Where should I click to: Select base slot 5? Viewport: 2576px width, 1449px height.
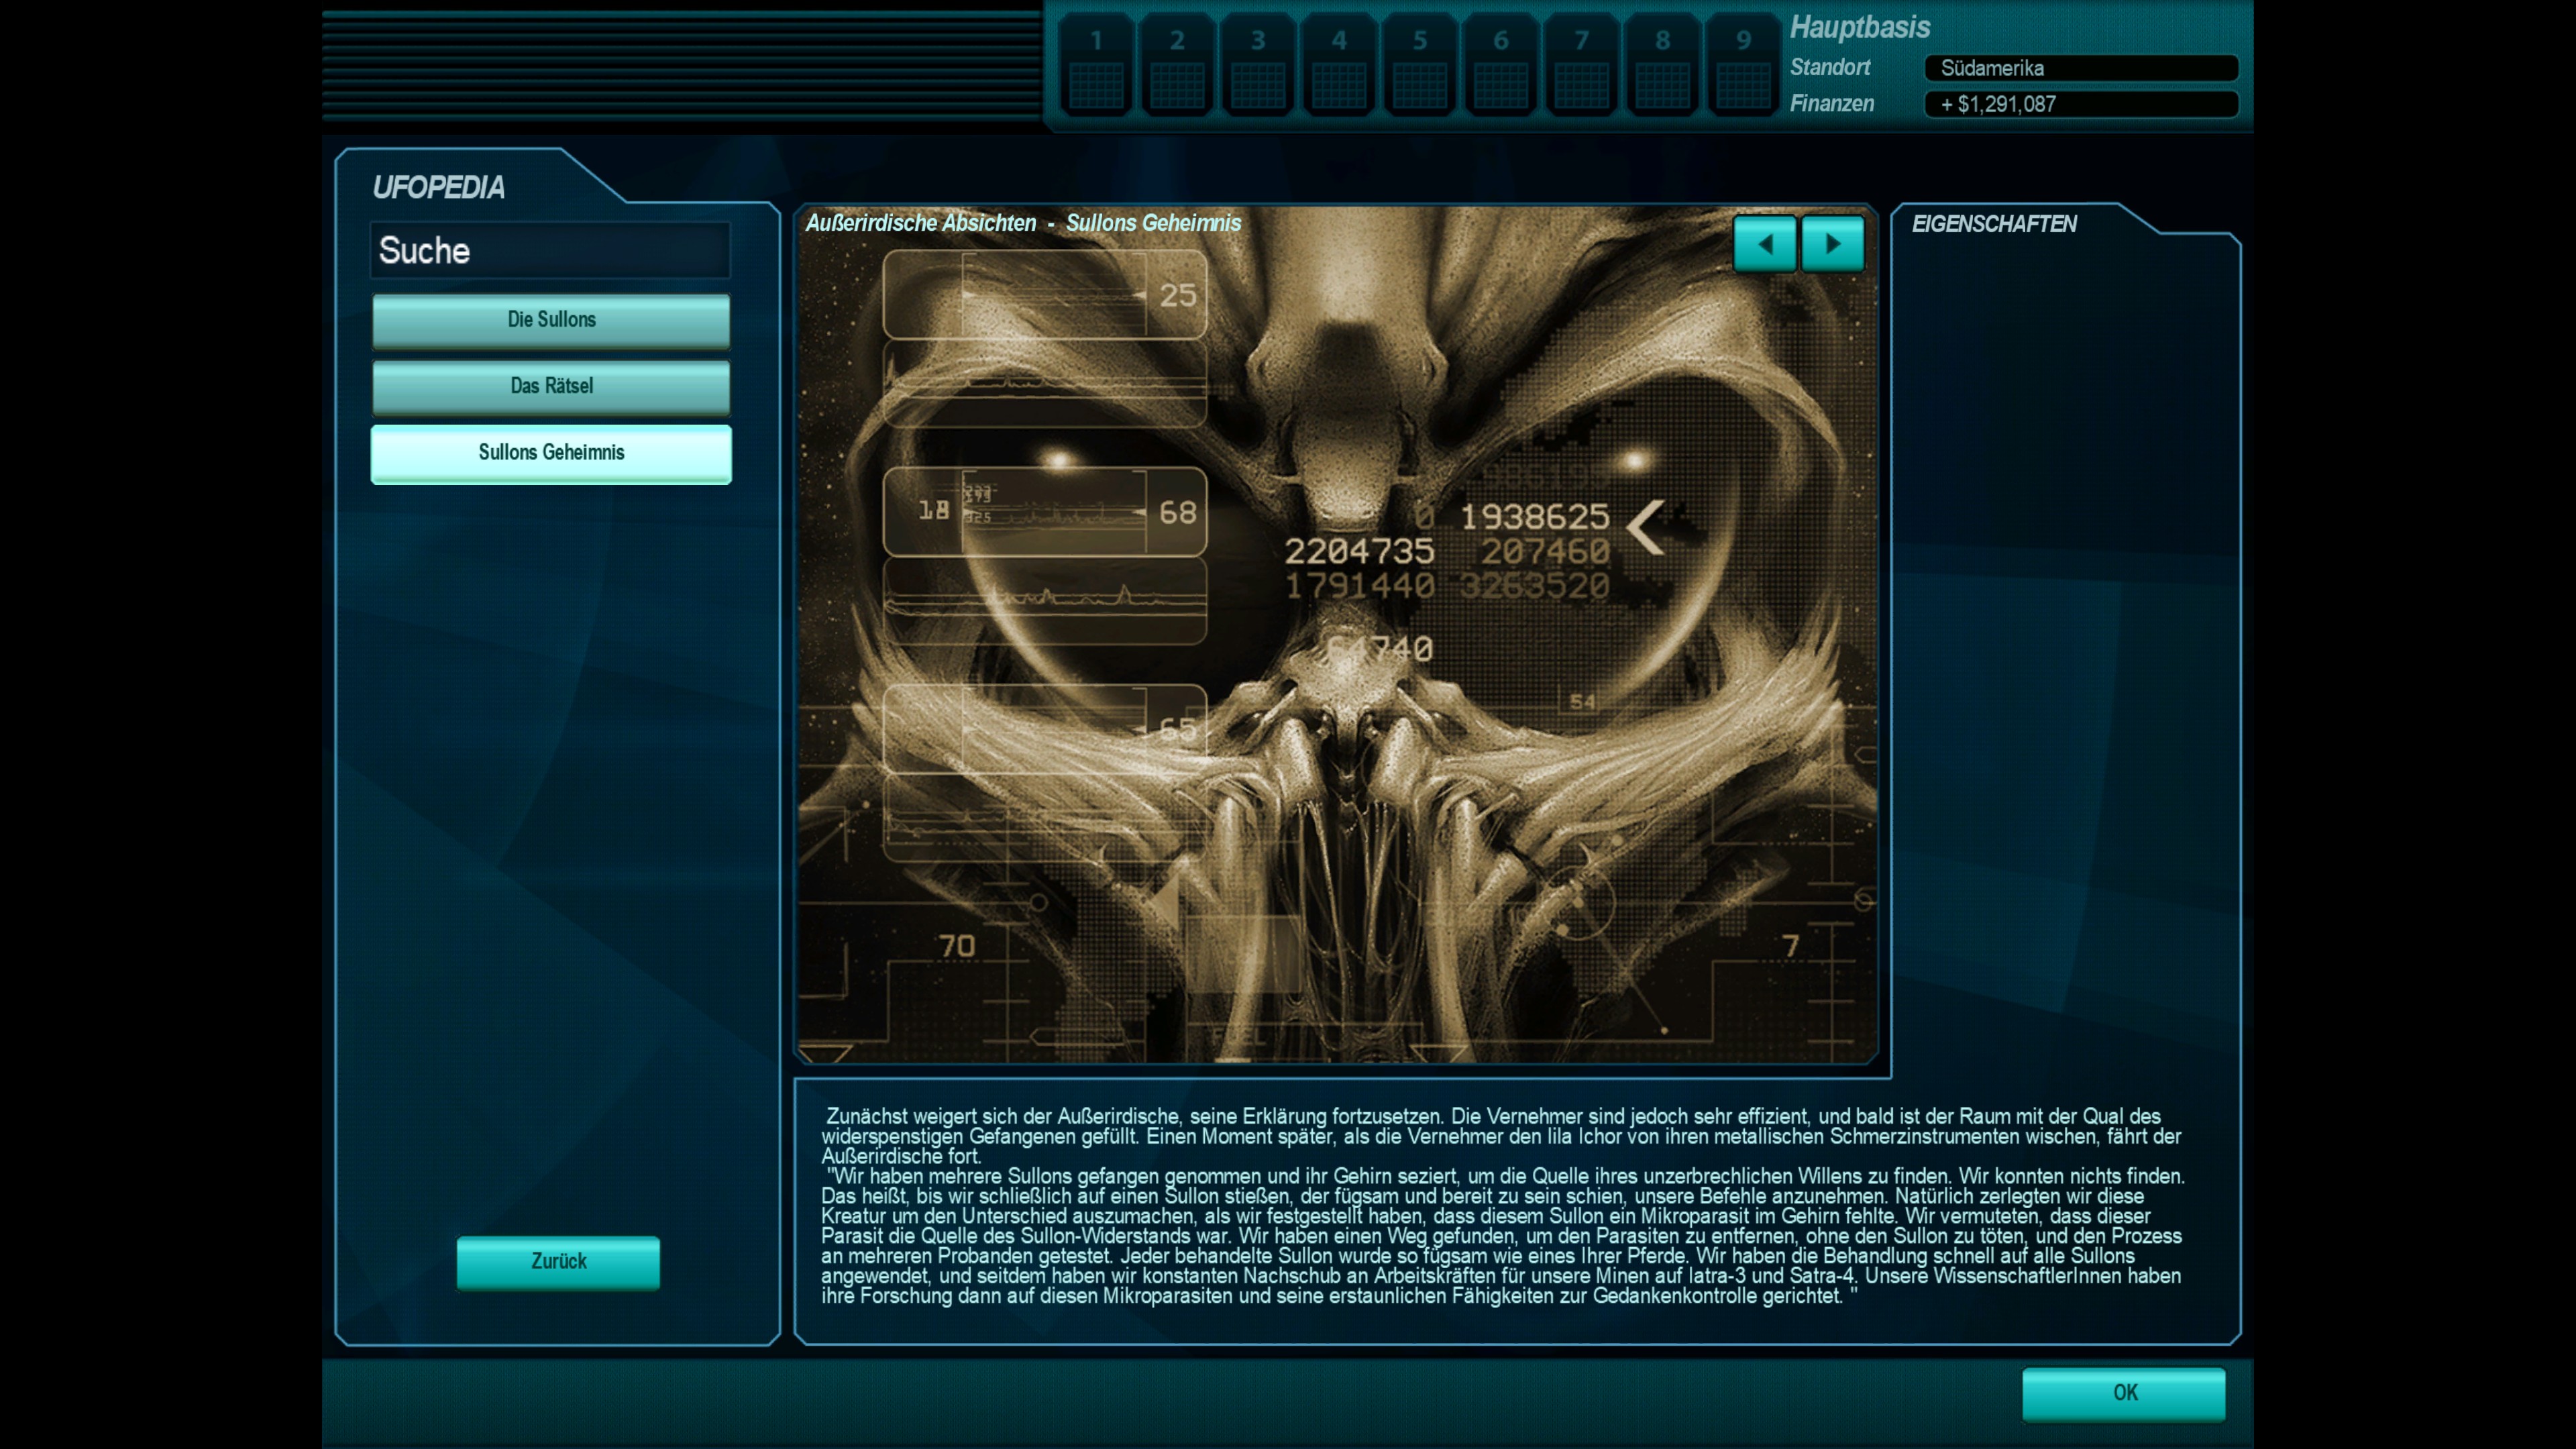1420,66
